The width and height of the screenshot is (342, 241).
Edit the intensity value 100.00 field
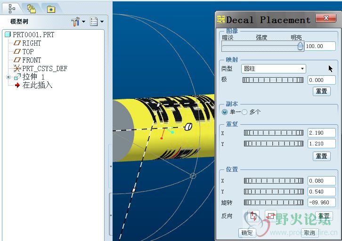[320, 46]
